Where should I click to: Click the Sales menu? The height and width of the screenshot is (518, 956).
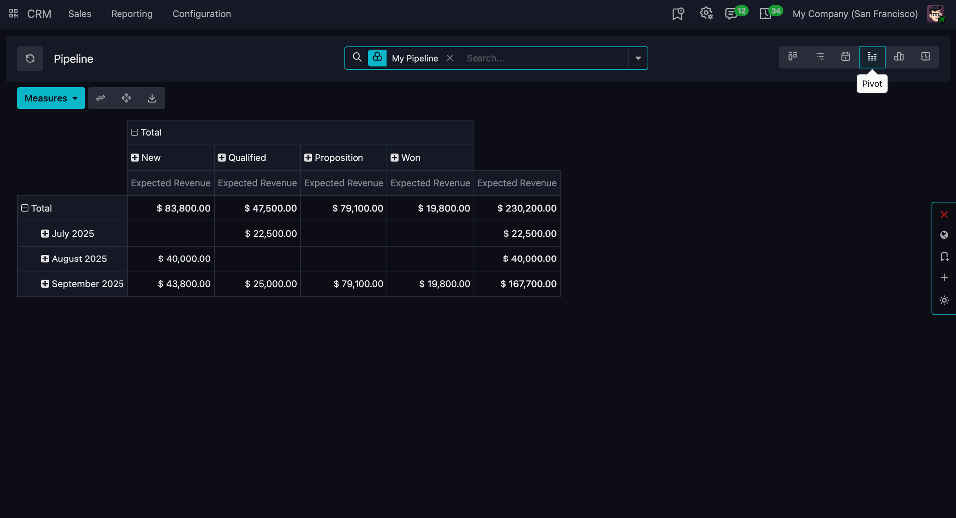(x=80, y=14)
